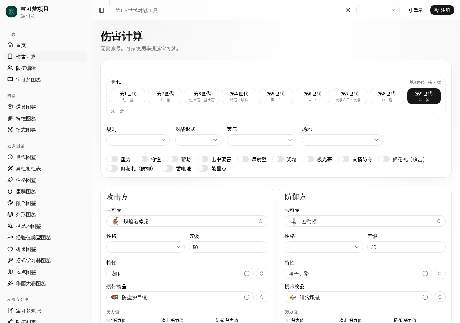
Task: Enable the 友情防守 toggle
Action: click(344, 159)
